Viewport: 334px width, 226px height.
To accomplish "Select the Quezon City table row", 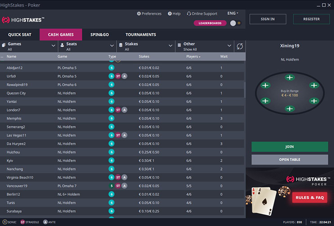I will coord(122,93).
